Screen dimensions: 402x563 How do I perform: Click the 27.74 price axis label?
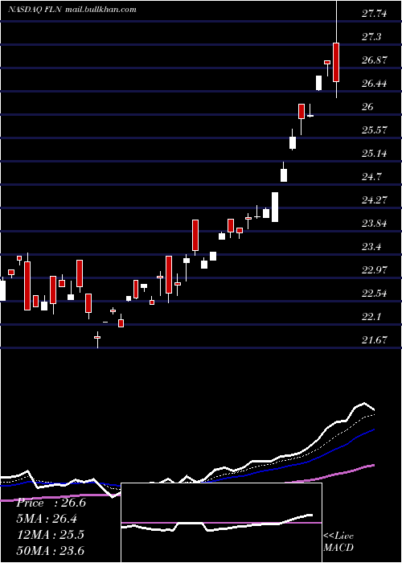[x=375, y=14]
